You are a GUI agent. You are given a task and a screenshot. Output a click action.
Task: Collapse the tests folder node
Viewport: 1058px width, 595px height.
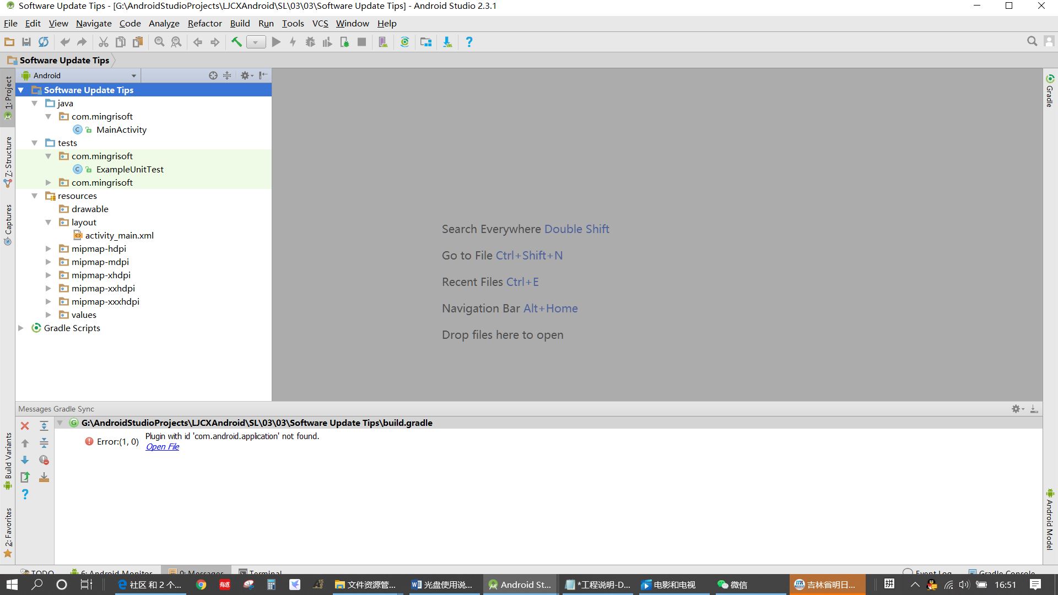click(x=35, y=143)
